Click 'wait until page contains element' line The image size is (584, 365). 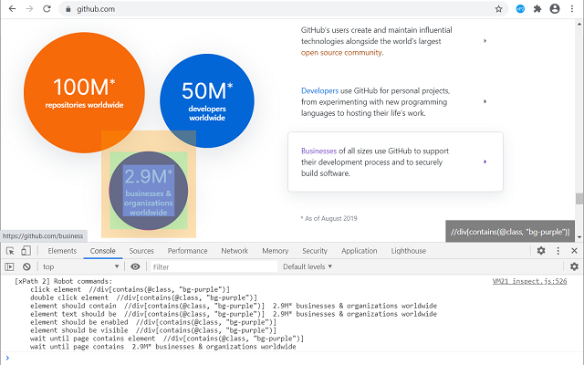(x=167, y=339)
